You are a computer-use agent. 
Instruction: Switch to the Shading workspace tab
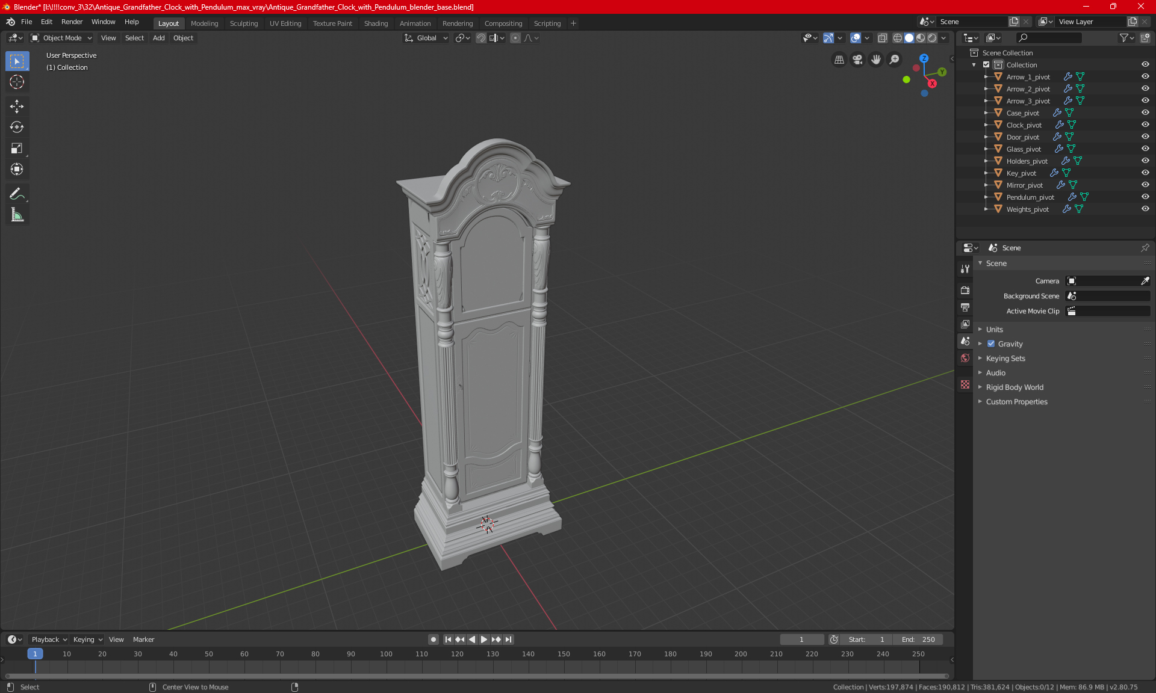(x=376, y=23)
